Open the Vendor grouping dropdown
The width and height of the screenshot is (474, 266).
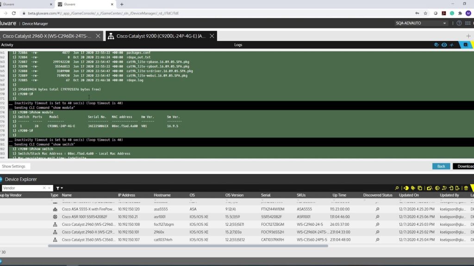click(x=50, y=188)
